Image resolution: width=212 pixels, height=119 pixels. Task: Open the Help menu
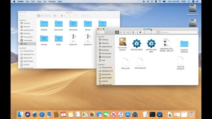tap(60, 1)
